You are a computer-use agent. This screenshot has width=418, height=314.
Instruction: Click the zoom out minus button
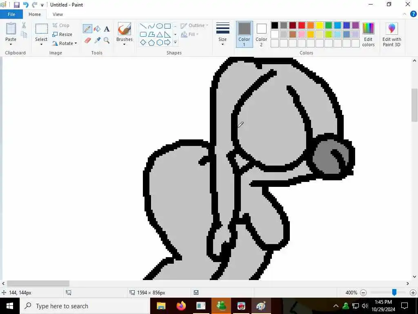363,293
